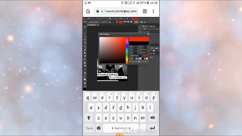Viewport: 242px width, 136px height.
Task: Select the Brush tool
Action: (x=85, y=49)
